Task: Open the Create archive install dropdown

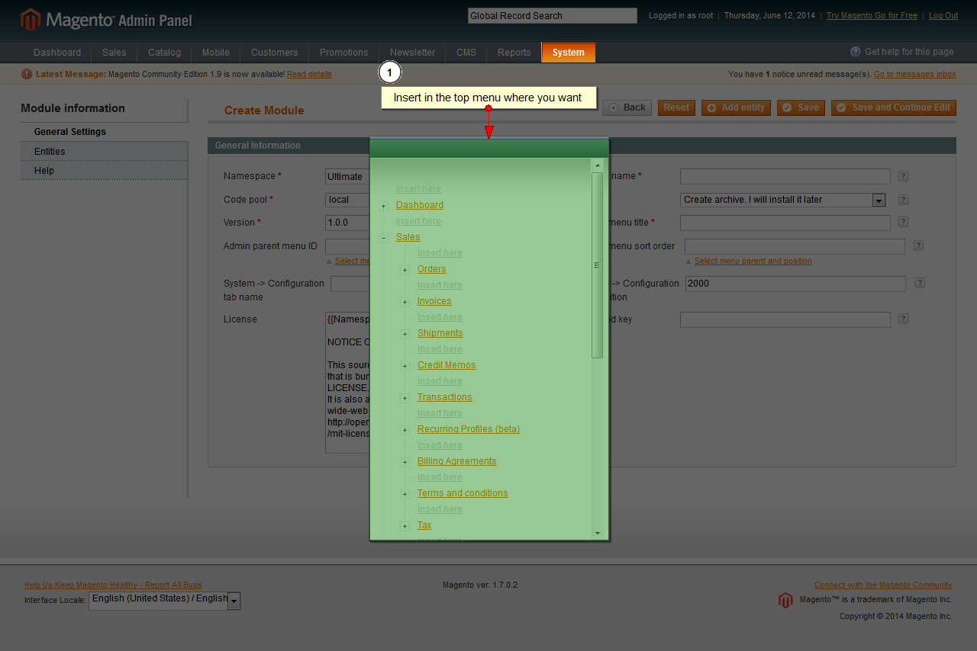Action: click(x=783, y=200)
